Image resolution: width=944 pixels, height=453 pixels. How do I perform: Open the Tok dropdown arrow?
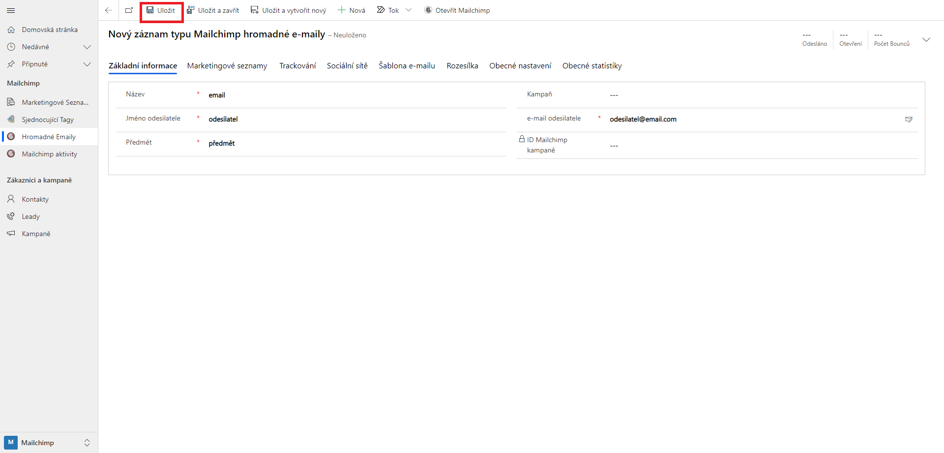coord(409,10)
